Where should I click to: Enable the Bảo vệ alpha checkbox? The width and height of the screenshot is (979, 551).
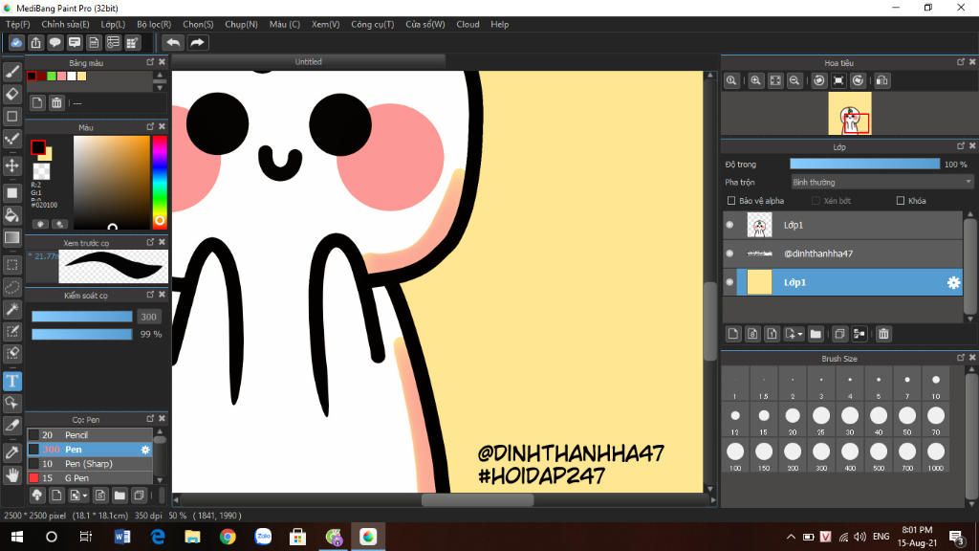click(731, 201)
